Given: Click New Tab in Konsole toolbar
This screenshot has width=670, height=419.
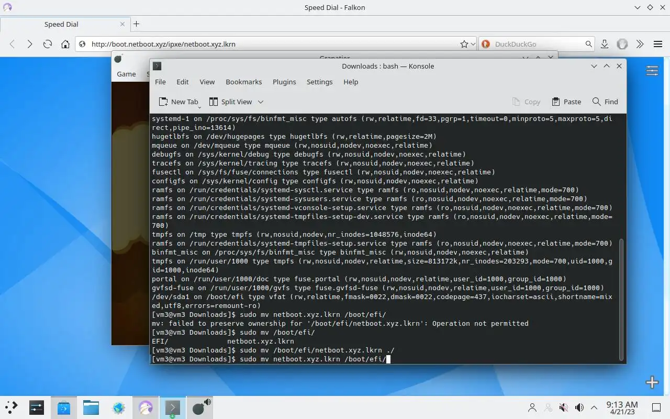Looking at the screenshot, I should 178,102.
